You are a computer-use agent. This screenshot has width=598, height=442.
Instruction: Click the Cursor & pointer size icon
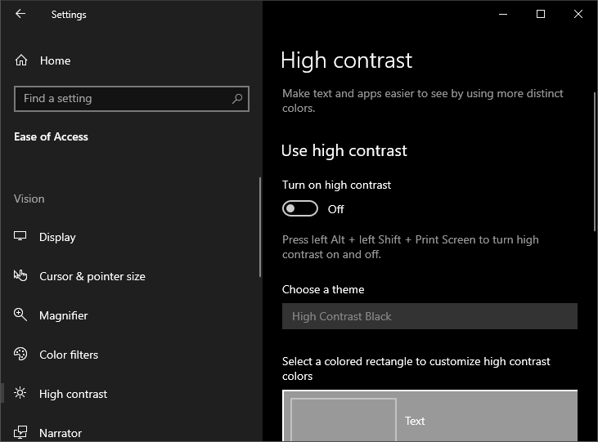click(x=21, y=276)
